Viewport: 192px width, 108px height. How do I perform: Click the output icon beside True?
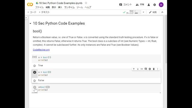pyautogui.click(x=35, y=66)
